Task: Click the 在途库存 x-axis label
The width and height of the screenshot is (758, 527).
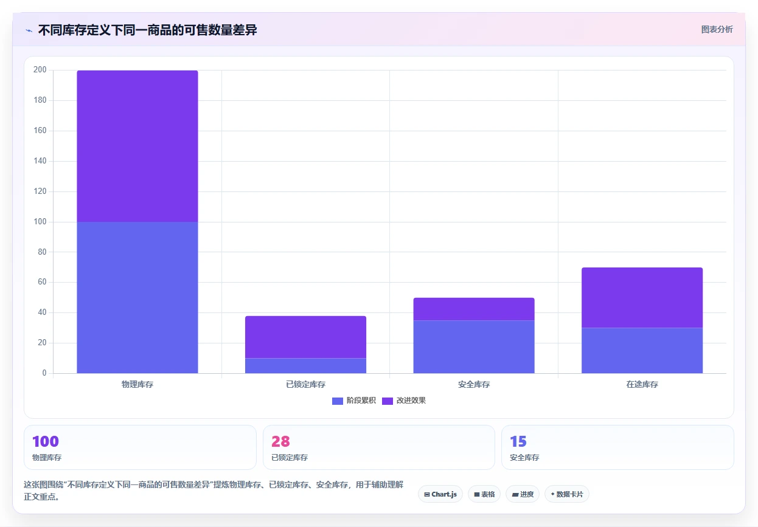Action: 642,385
